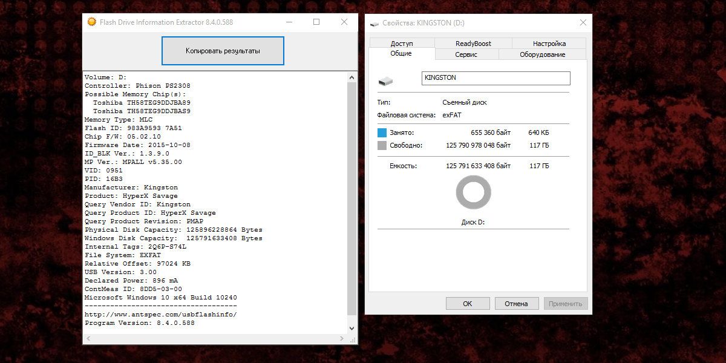Click the gray Свободно color square

[x=382, y=145]
